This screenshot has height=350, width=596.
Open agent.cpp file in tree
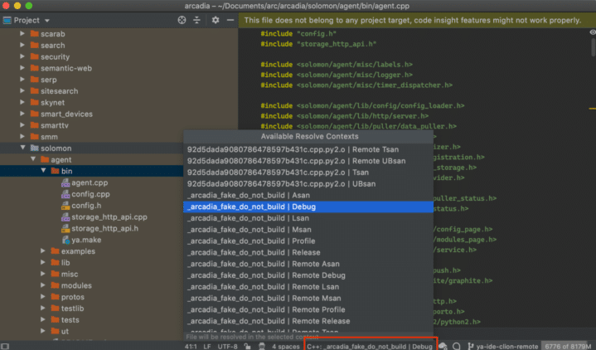pyautogui.click(x=90, y=182)
